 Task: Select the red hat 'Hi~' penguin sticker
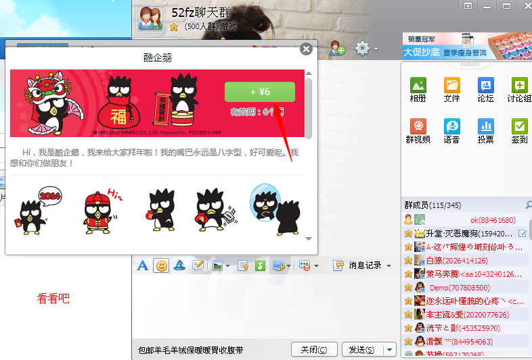[x=102, y=211]
